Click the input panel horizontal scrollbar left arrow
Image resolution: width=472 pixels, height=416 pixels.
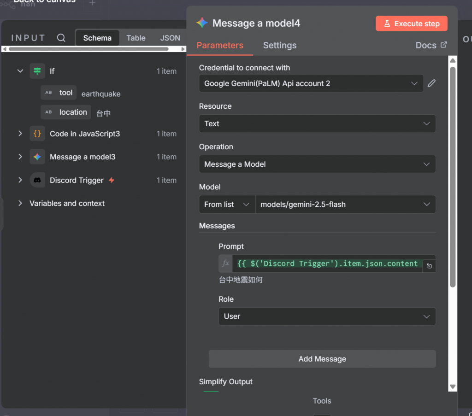[5, 49]
